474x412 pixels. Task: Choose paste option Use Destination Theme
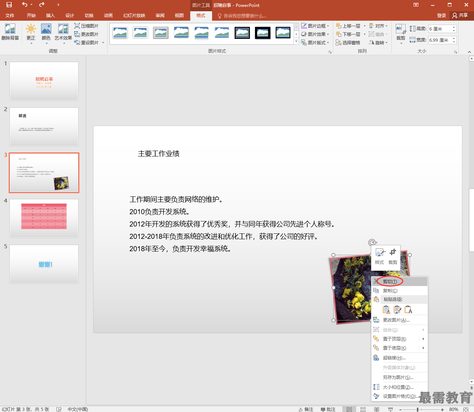[x=386, y=310]
